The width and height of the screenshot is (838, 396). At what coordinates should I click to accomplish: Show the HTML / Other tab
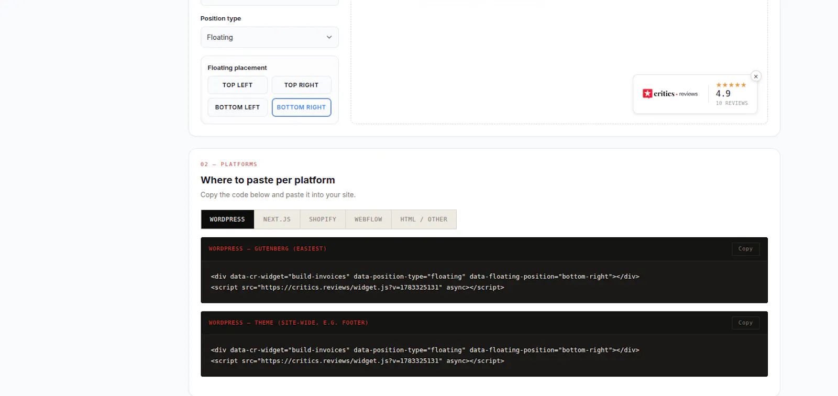point(424,219)
